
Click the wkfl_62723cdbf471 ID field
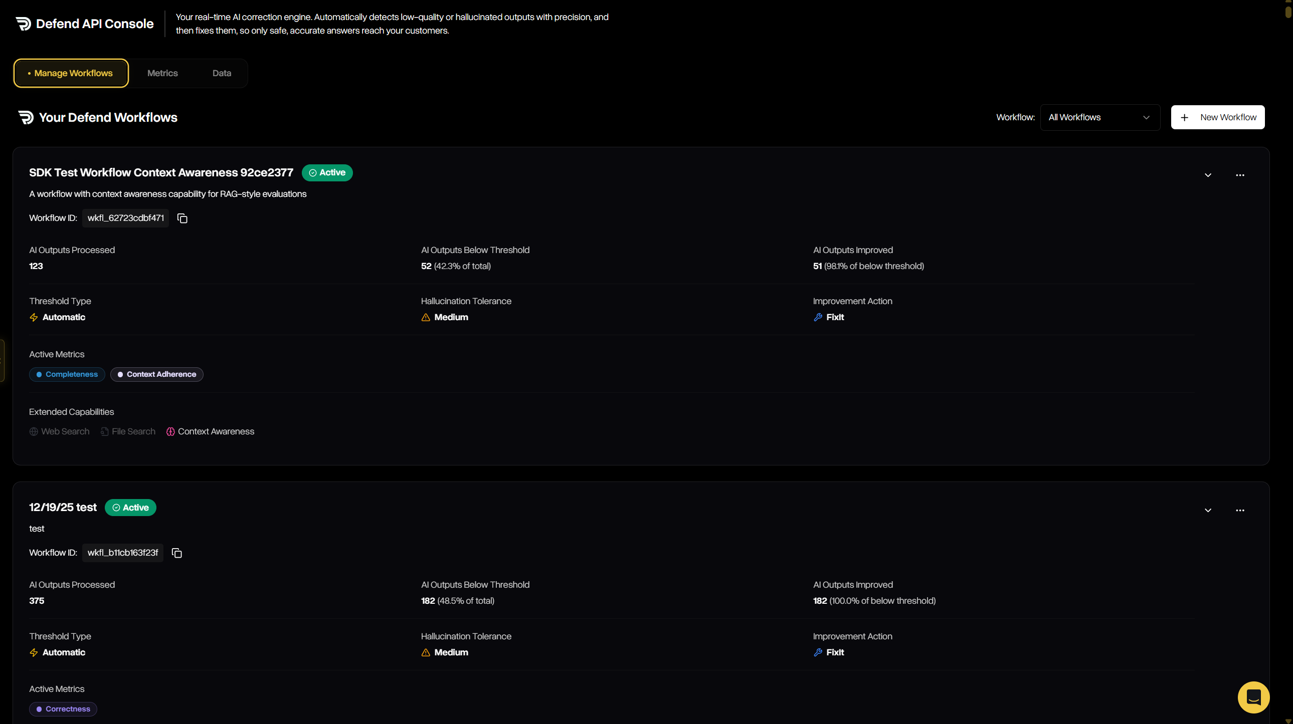125,218
